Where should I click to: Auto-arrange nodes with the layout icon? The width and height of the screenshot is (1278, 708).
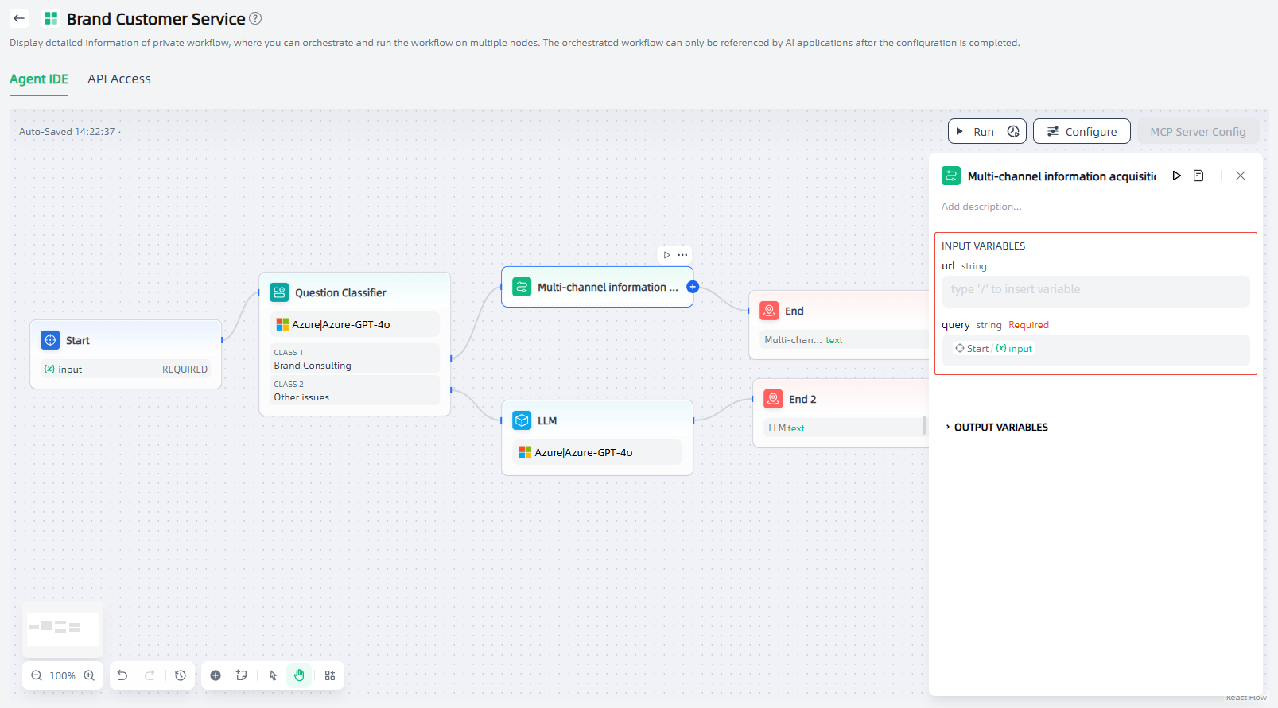pyautogui.click(x=330, y=675)
